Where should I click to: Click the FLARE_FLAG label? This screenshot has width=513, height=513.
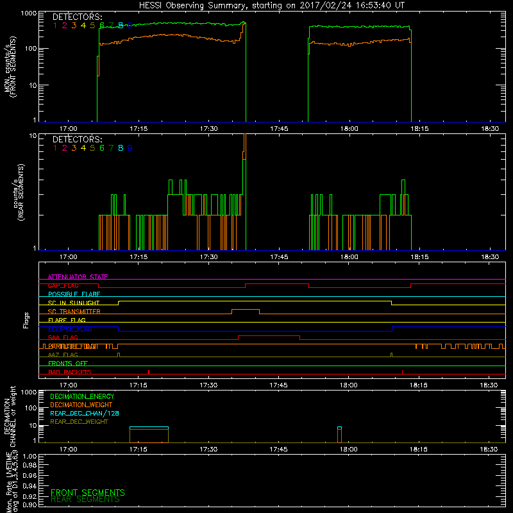[67, 320]
